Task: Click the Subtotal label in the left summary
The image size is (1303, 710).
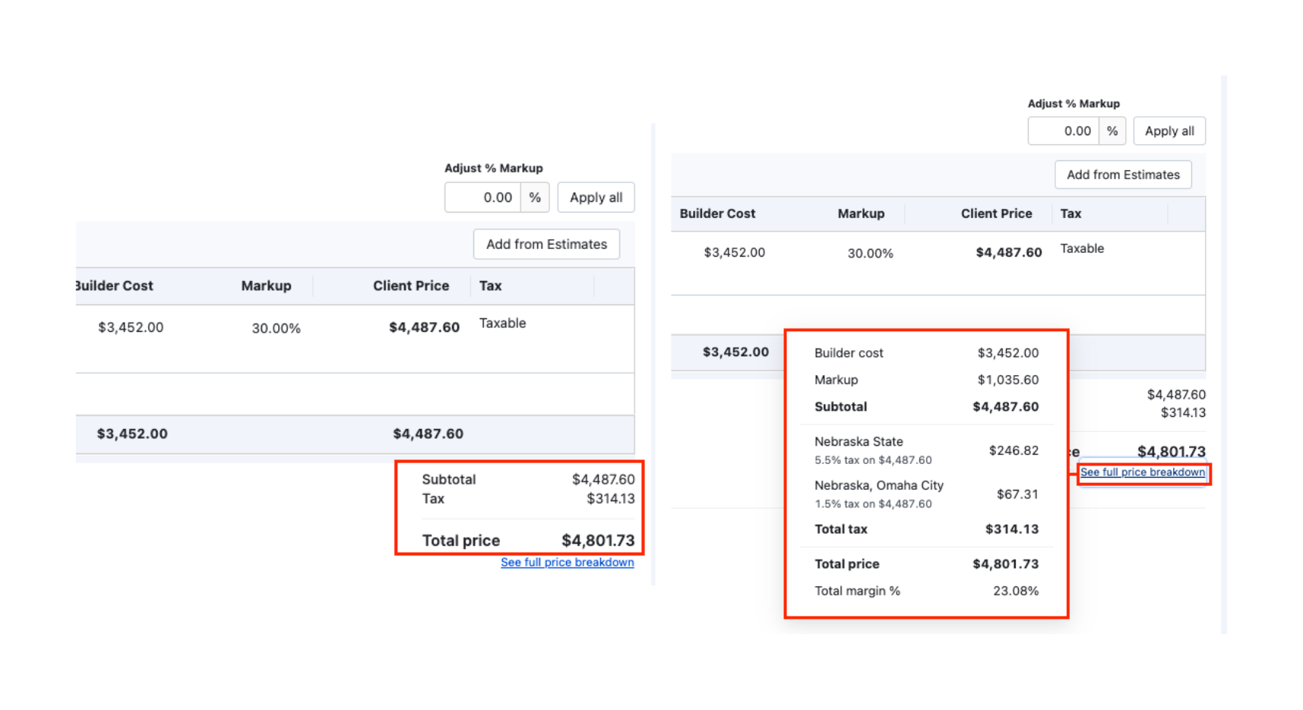Action: tap(448, 479)
